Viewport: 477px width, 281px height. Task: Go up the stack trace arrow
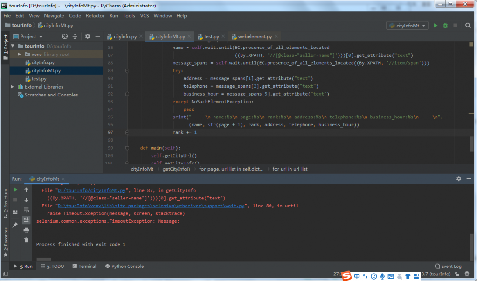tap(26, 190)
